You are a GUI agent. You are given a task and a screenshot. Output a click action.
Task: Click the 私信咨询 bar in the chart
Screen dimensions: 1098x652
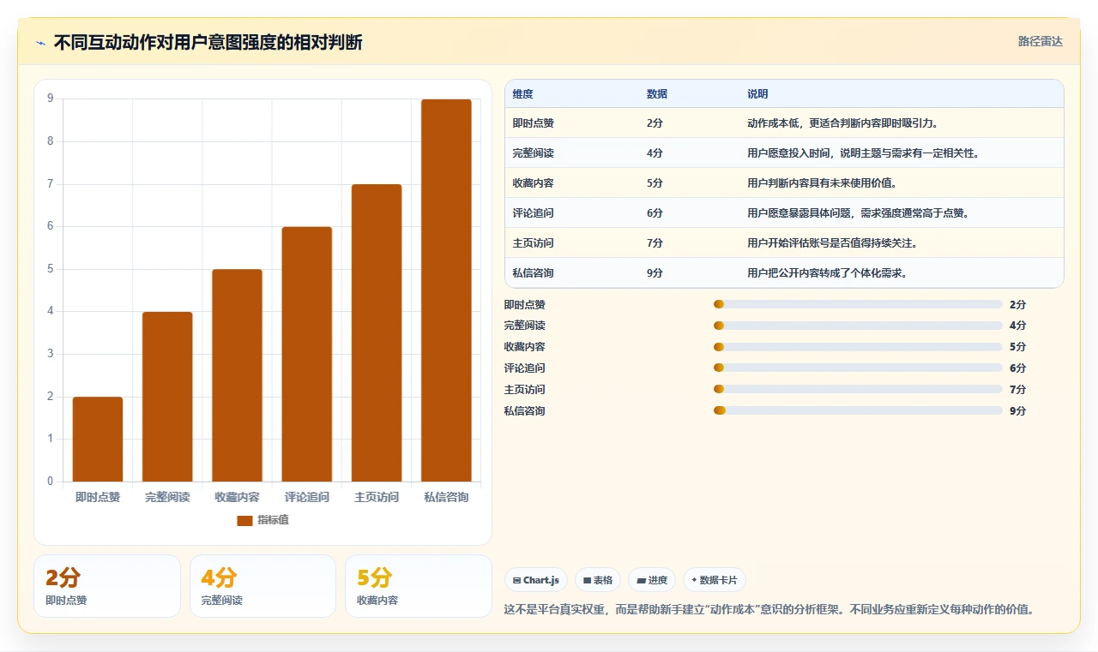446,290
